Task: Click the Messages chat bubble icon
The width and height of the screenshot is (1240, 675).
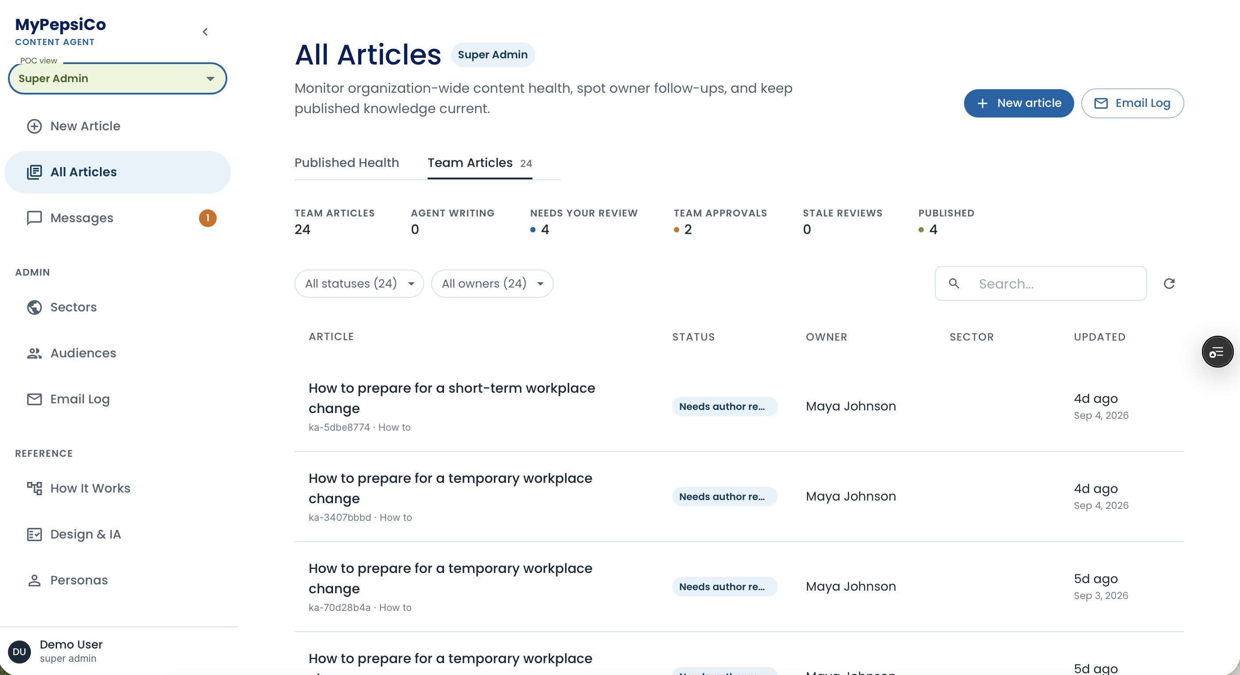Action: (34, 218)
